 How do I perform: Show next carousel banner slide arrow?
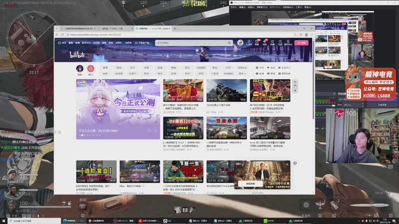156,130
